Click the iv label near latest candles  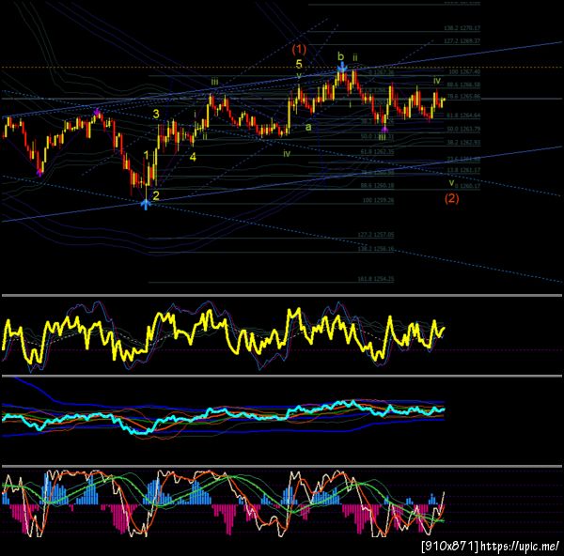[437, 81]
